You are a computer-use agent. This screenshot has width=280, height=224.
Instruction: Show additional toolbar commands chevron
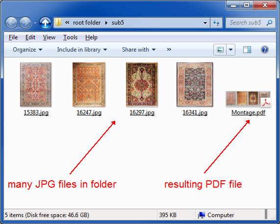[169, 50]
